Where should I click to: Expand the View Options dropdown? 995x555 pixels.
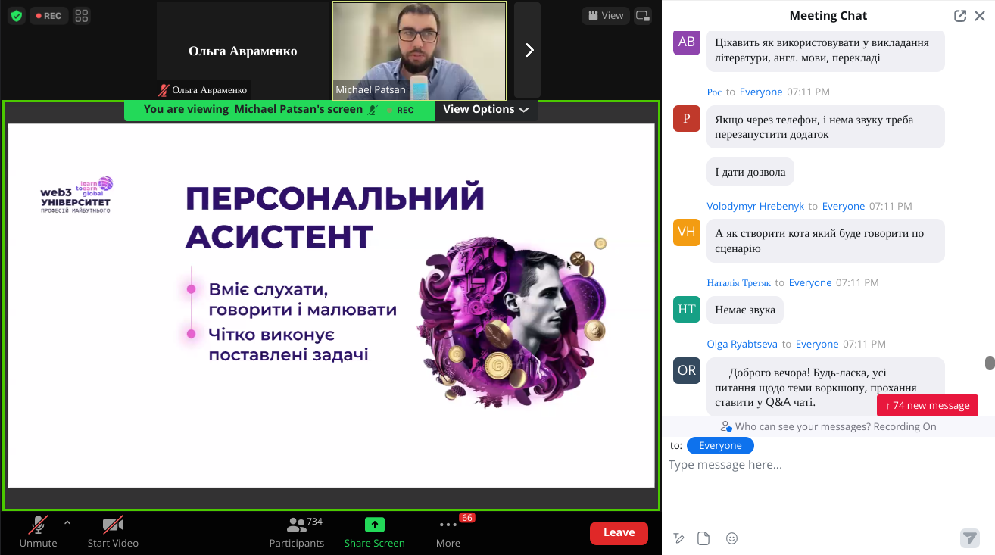[x=485, y=110]
